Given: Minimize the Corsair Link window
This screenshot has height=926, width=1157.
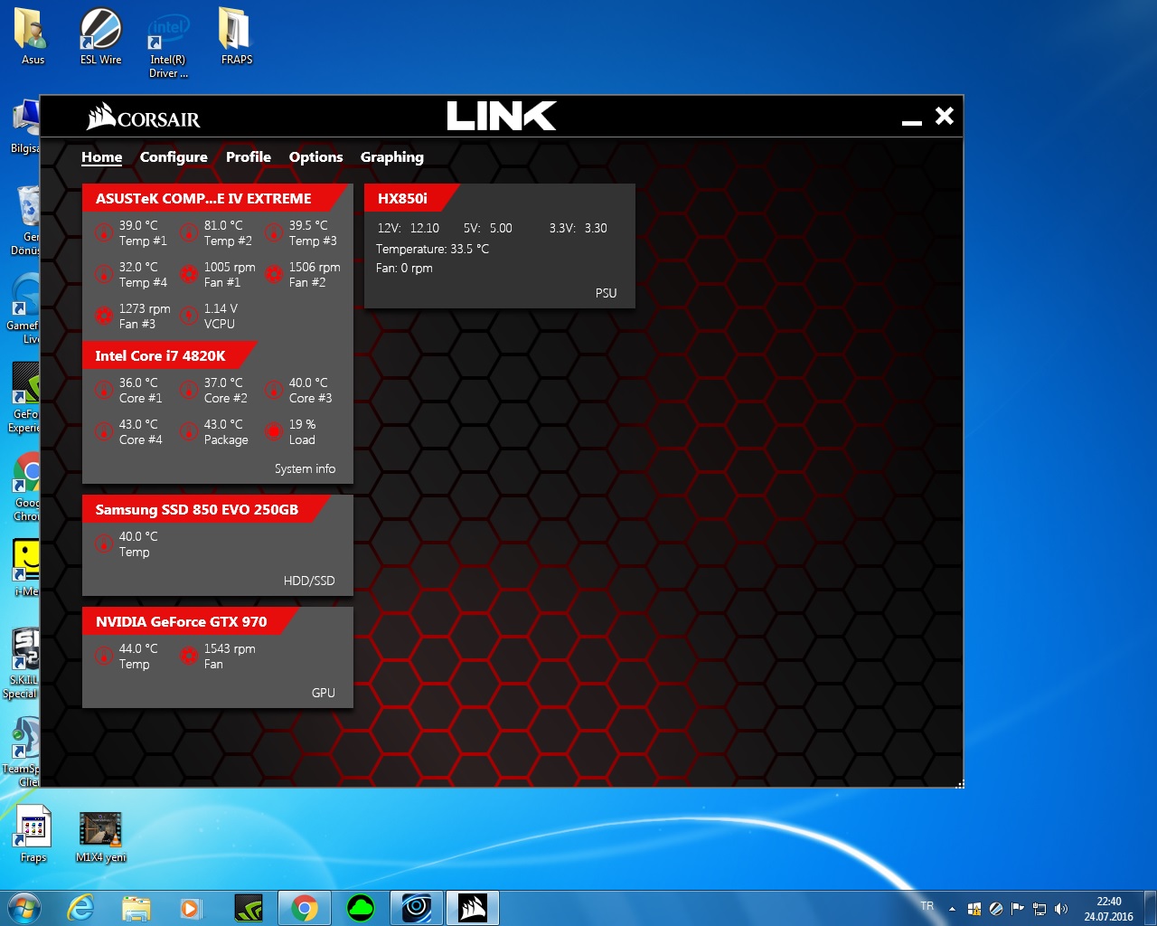Looking at the screenshot, I should (x=911, y=120).
